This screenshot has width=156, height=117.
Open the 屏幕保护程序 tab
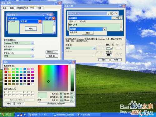[x=23, y=8]
